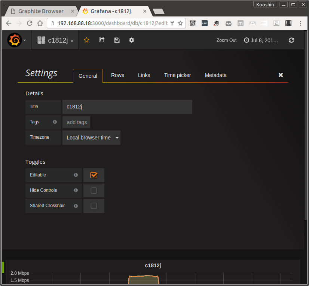Refresh the dashboard

291,40
